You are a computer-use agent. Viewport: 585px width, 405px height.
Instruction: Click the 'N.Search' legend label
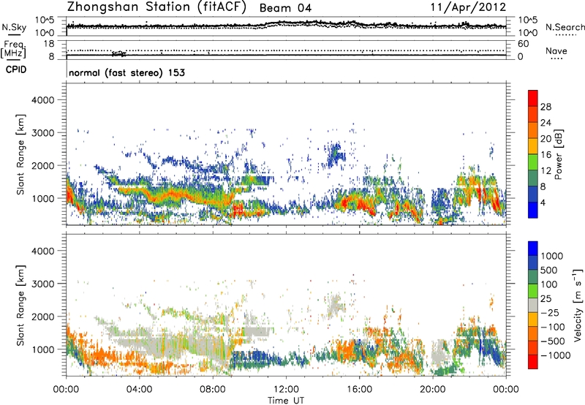click(x=565, y=27)
